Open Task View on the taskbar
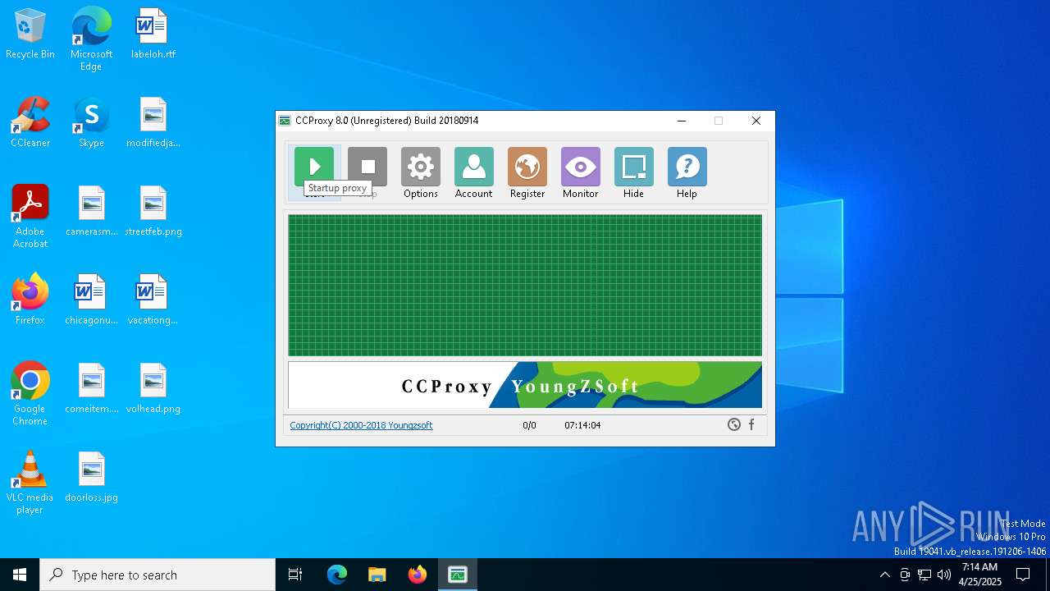The width and height of the screenshot is (1050, 591). coord(295,575)
